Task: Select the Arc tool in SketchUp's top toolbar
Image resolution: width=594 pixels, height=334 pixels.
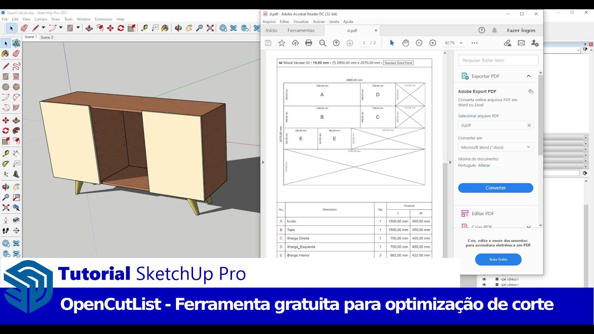Action: (52, 28)
